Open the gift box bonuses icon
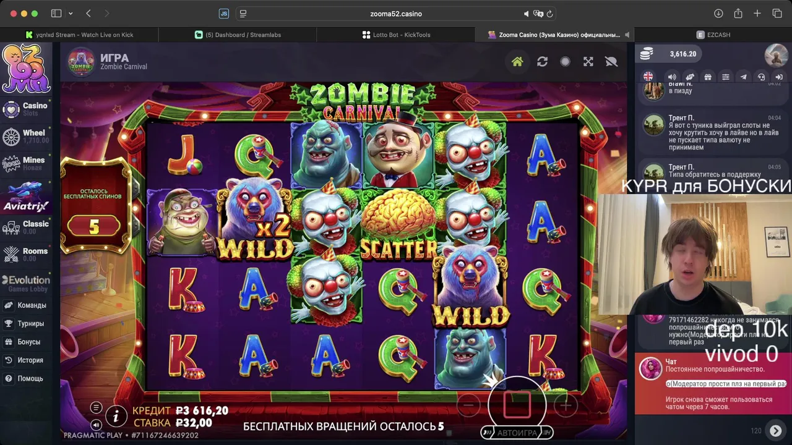 tap(708, 77)
